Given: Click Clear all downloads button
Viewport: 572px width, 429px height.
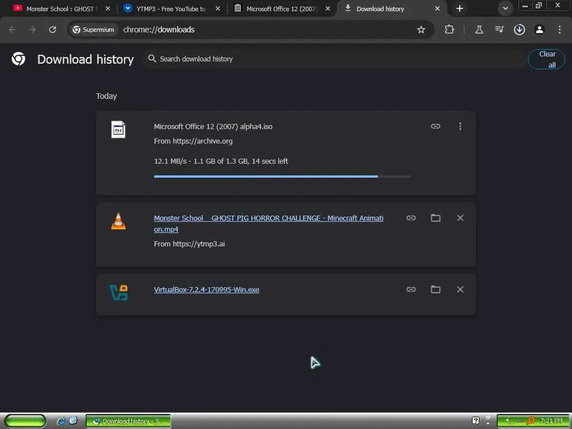Looking at the screenshot, I should click(x=546, y=59).
